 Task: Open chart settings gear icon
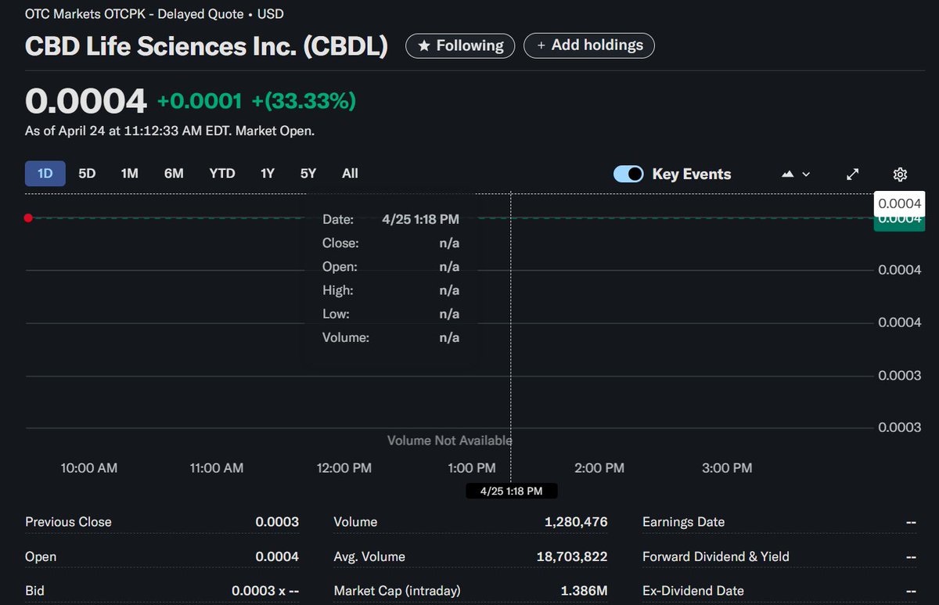900,174
